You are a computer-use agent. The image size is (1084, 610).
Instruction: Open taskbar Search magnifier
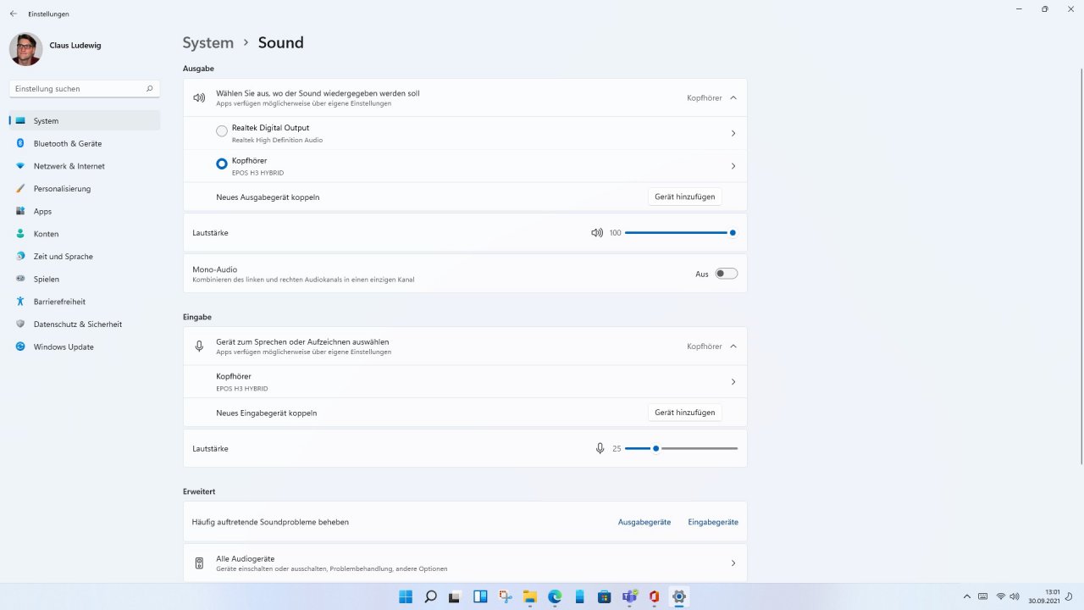[430, 596]
